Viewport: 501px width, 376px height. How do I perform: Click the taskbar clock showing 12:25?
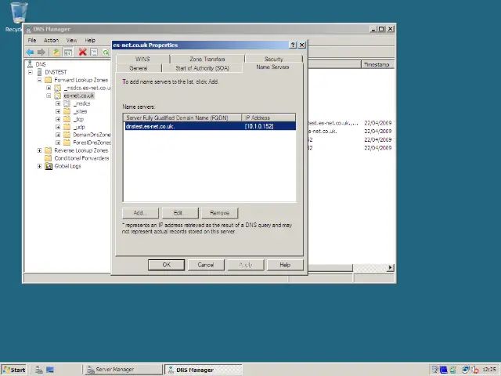(x=488, y=370)
